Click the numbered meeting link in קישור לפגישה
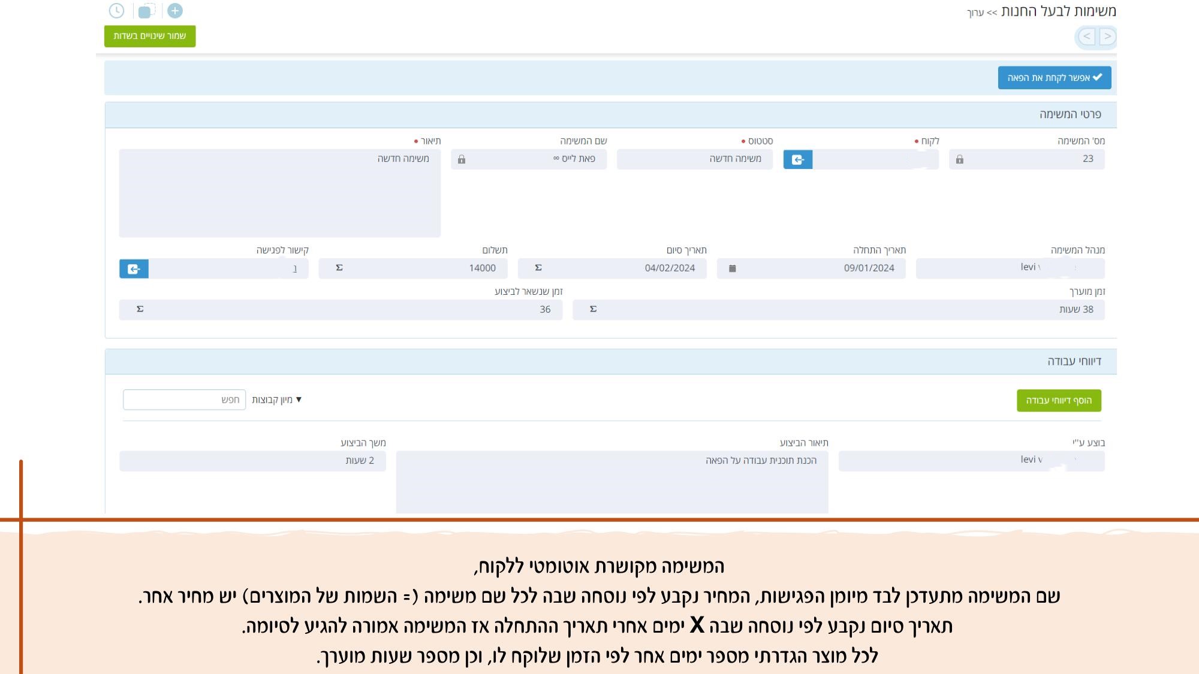 point(295,268)
